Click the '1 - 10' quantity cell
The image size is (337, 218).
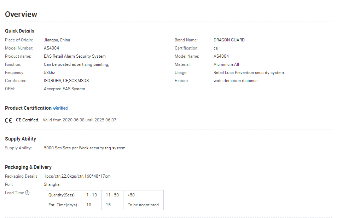(92, 195)
